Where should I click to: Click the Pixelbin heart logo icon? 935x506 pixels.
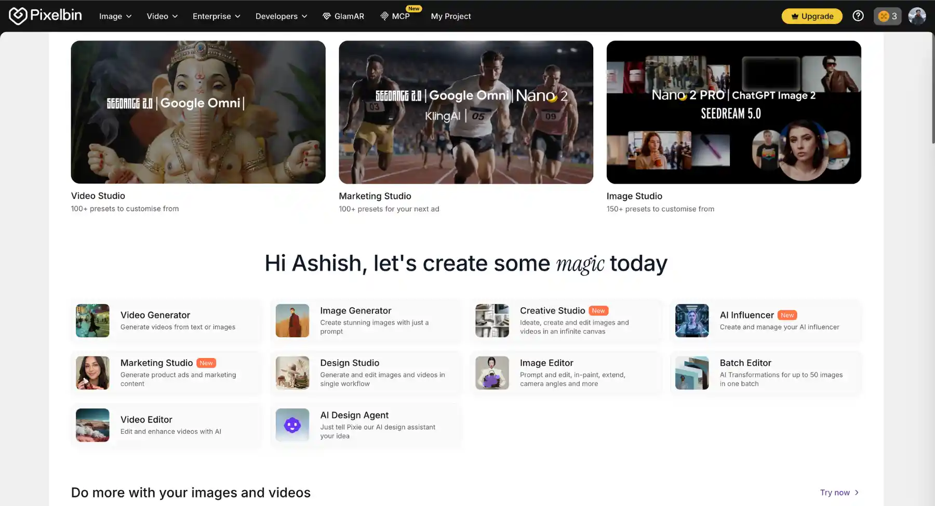[x=18, y=16]
